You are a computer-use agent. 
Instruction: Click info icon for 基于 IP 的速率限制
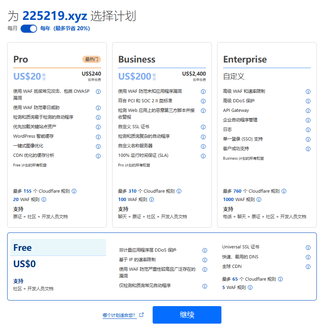[205, 260]
